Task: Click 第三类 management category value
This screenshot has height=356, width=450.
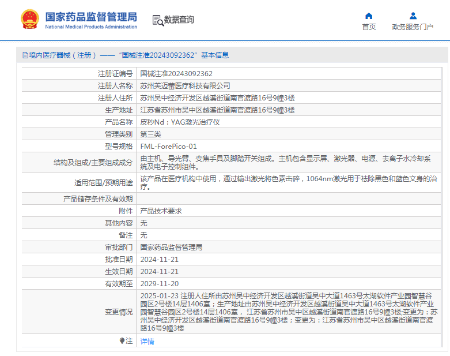Action: click(x=150, y=134)
